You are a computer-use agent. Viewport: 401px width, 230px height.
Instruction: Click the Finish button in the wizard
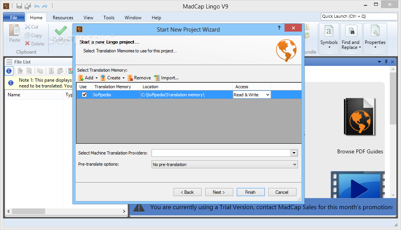point(251,192)
